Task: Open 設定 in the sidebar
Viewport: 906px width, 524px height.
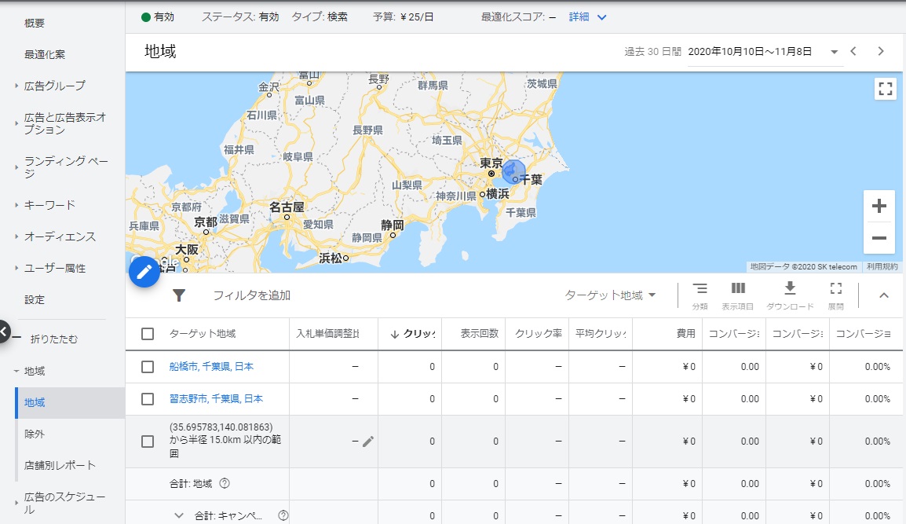Action: (35, 299)
